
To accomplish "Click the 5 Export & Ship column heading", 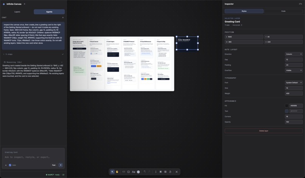I will (x=161, y=42).
